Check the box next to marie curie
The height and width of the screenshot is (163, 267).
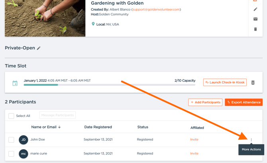point(11,153)
